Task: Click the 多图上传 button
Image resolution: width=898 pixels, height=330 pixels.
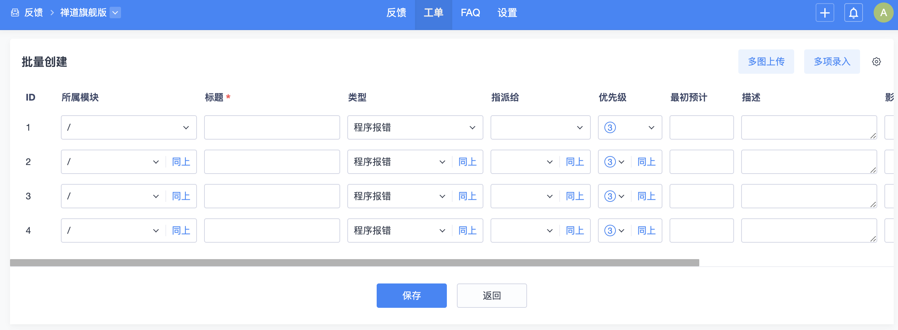Action: click(766, 62)
